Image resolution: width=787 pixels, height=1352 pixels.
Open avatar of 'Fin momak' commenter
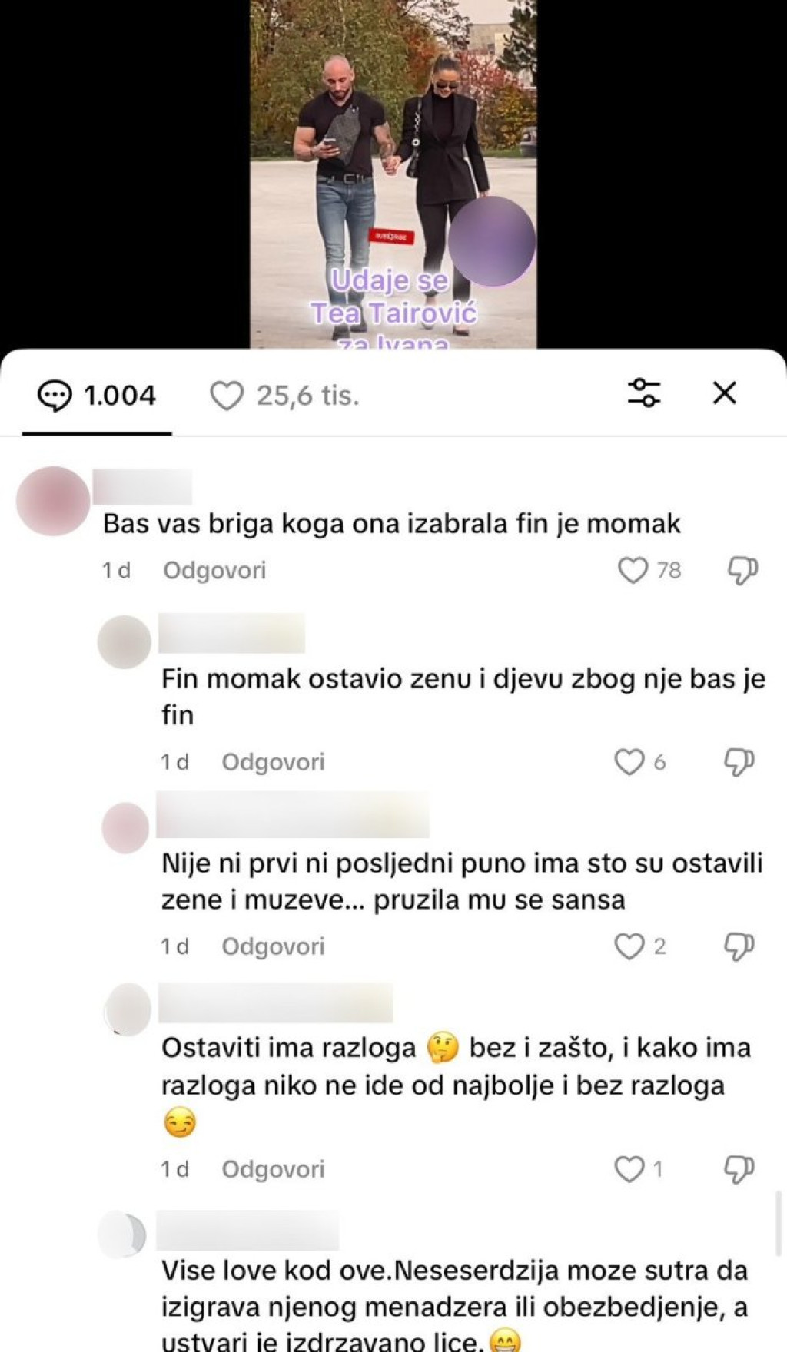(125, 642)
